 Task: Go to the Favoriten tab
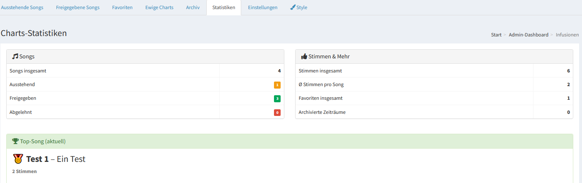point(122,7)
